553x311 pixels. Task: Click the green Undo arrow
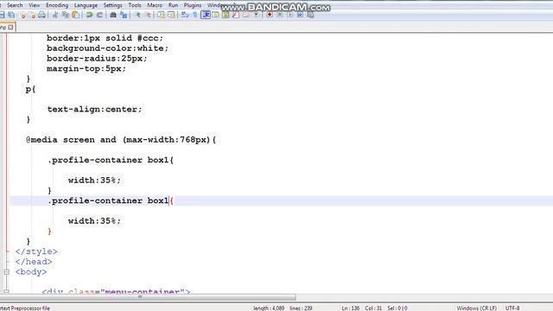pos(90,15)
